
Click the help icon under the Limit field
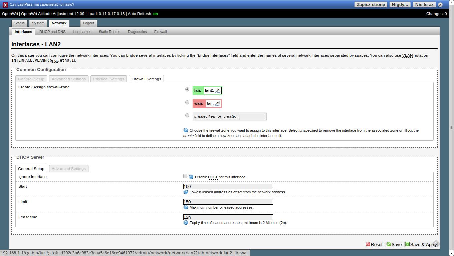(x=186, y=207)
